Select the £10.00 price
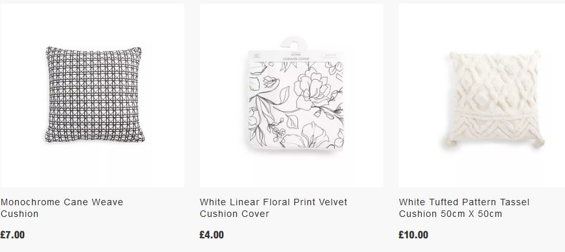Screen dimensions: 565x252 tap(413, 235)
